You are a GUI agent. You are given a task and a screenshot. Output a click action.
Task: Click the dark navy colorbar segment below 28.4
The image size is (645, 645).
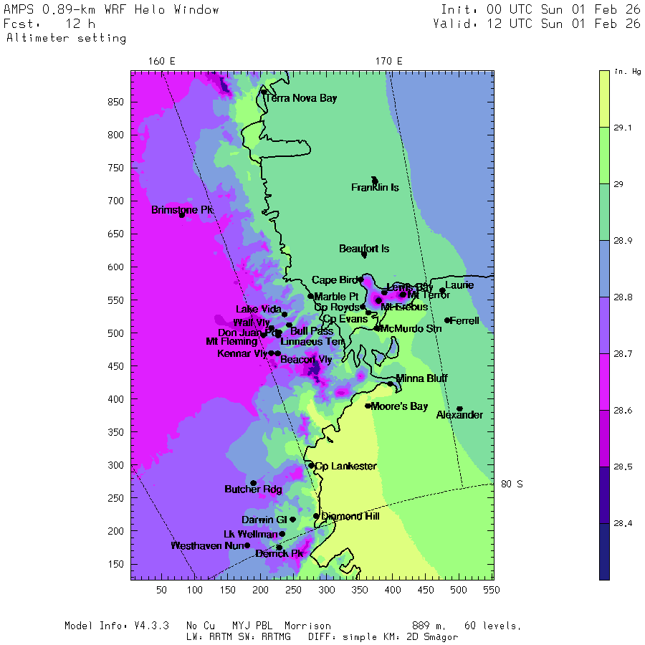[604, 552]
